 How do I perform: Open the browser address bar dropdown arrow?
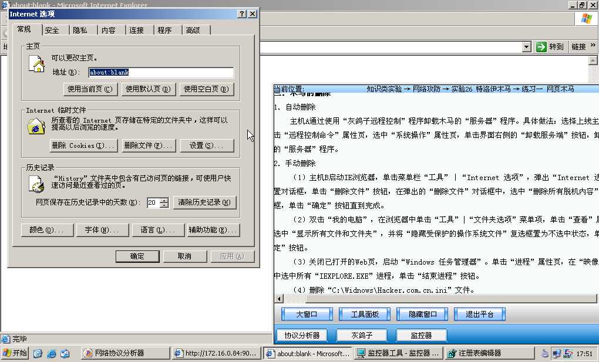point(527,47)
